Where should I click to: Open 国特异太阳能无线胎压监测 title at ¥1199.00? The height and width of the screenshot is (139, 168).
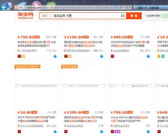[83, 44]
